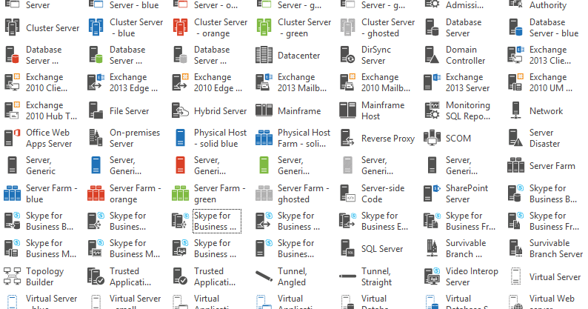Select the Database Server - blue shape
The height and width of the screenshot is (309, 588).
pyautogui.click(x=515, y=27)
